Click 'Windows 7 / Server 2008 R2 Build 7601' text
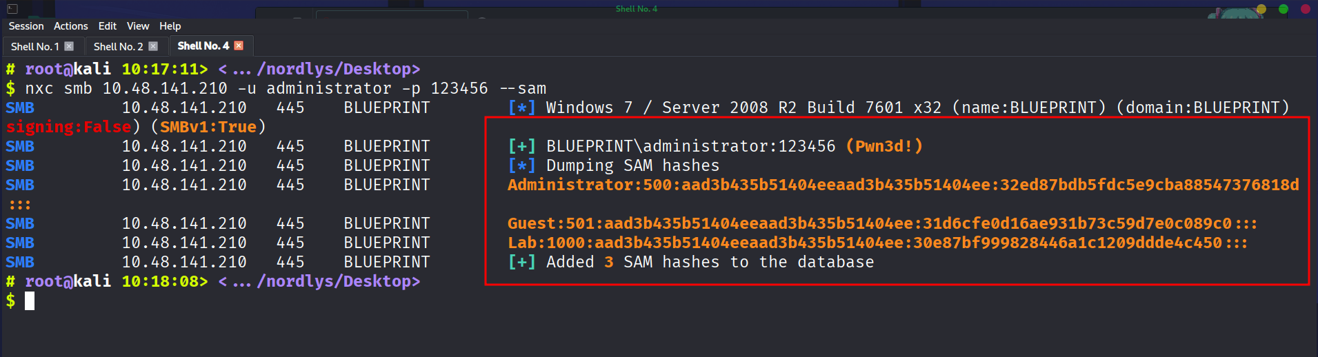The image size is (1318, 357). pyautogui.click(x=724, y=108)
